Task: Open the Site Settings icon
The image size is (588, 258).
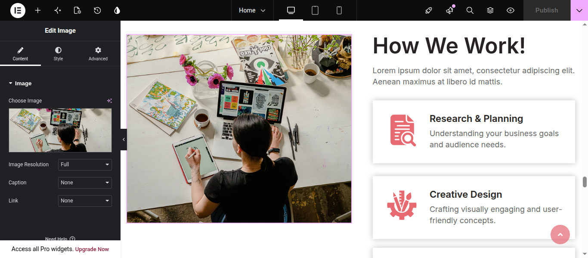Action: pyautogui.click(x=58, y=10)
